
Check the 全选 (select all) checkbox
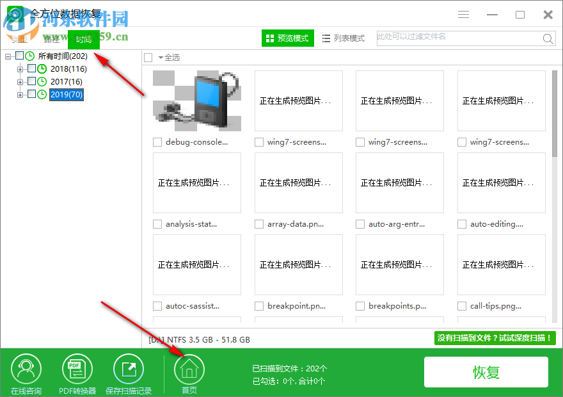(150, 56)
